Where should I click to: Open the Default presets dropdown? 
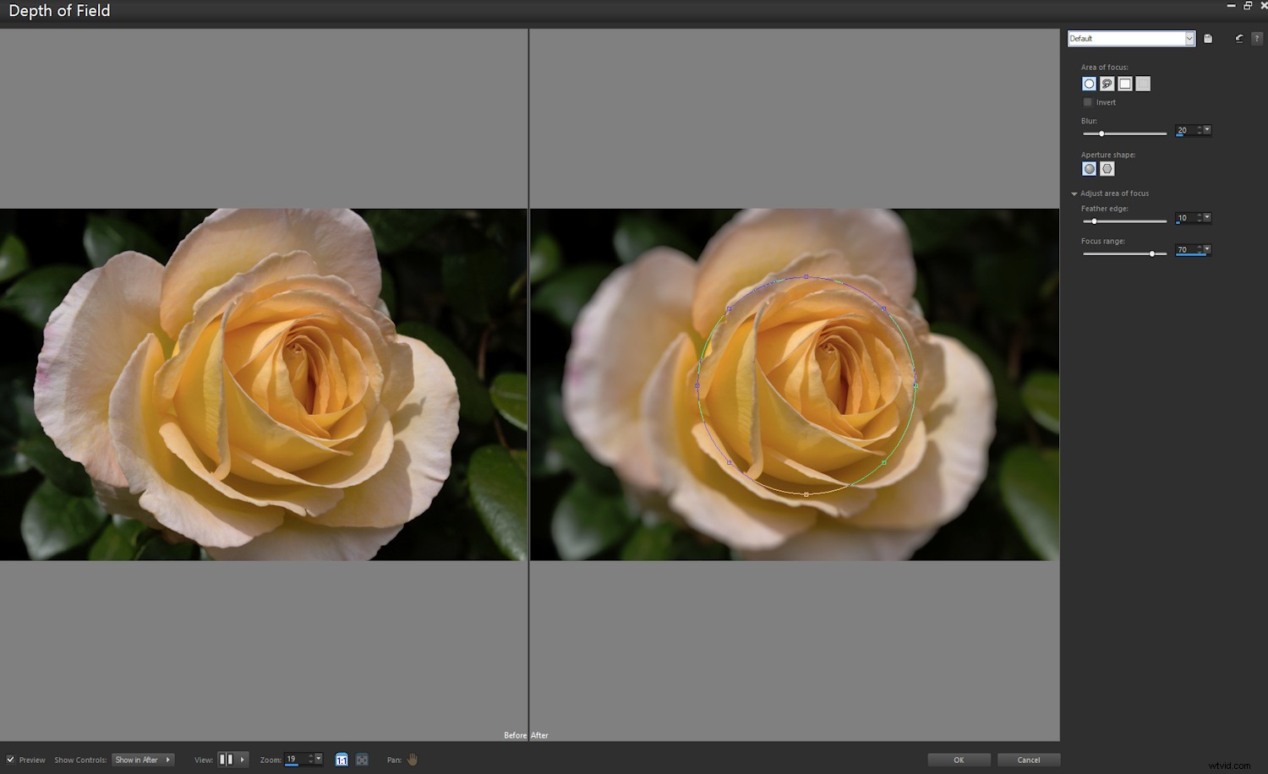pyautogui.click(x=1189, y=38)
